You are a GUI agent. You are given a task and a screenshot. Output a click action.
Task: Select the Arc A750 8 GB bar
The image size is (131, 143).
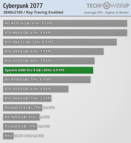[47, 80]
